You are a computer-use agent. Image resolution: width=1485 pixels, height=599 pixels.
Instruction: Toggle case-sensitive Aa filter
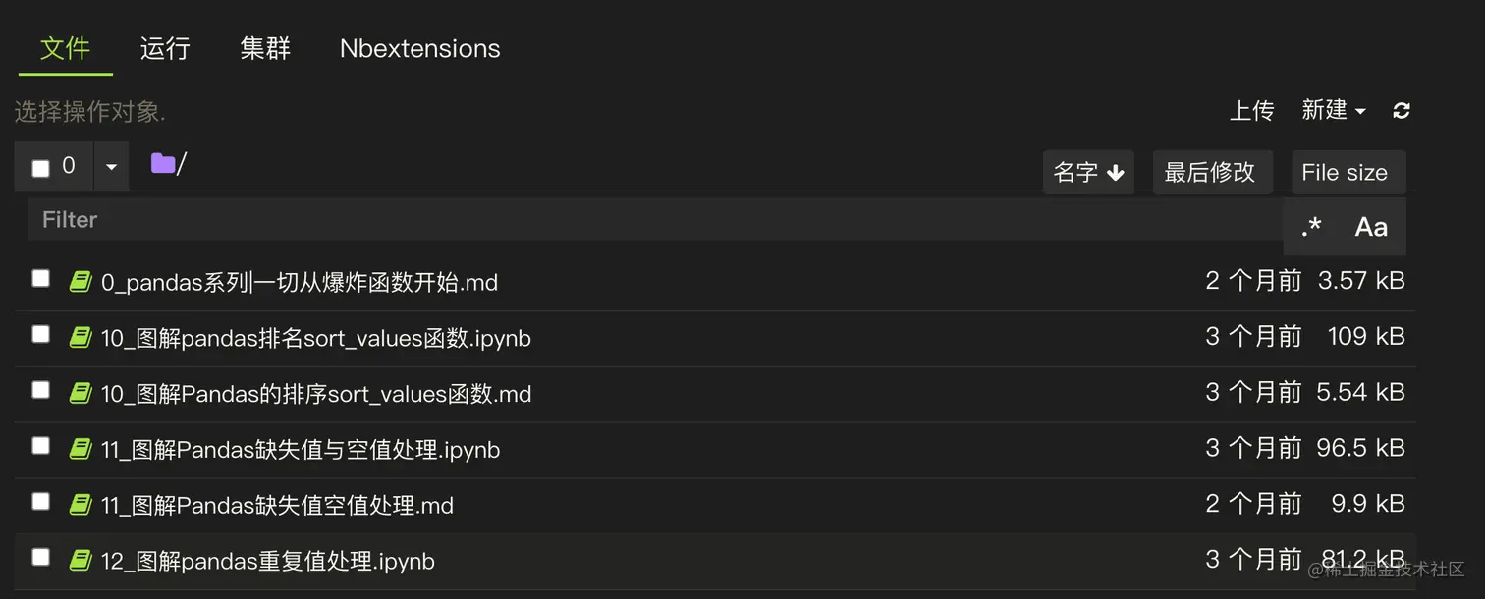[1371, 227]
